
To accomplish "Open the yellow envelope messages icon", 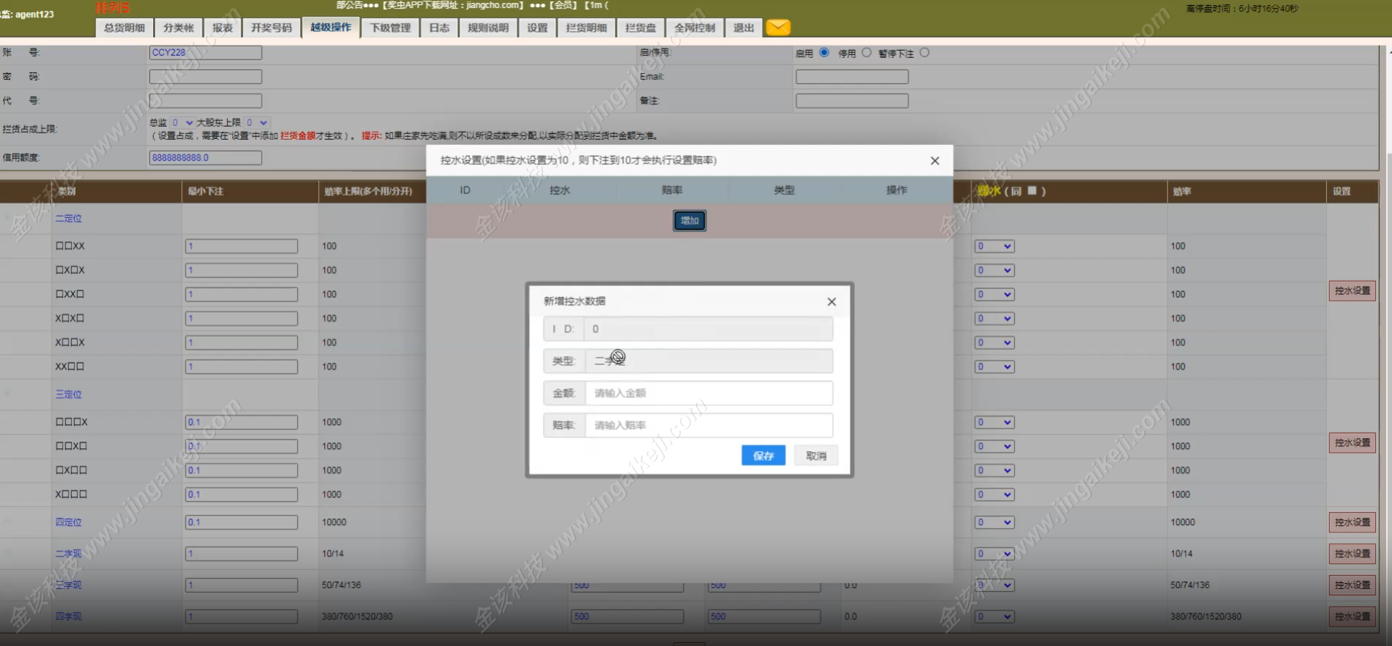I will [778, 28].
